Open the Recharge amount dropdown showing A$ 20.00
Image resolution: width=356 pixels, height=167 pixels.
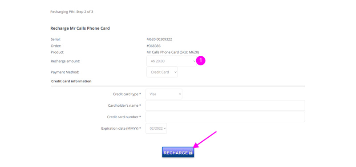tap(171, 61)
